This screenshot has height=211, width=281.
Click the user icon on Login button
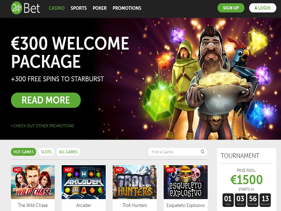coord(256,8)
